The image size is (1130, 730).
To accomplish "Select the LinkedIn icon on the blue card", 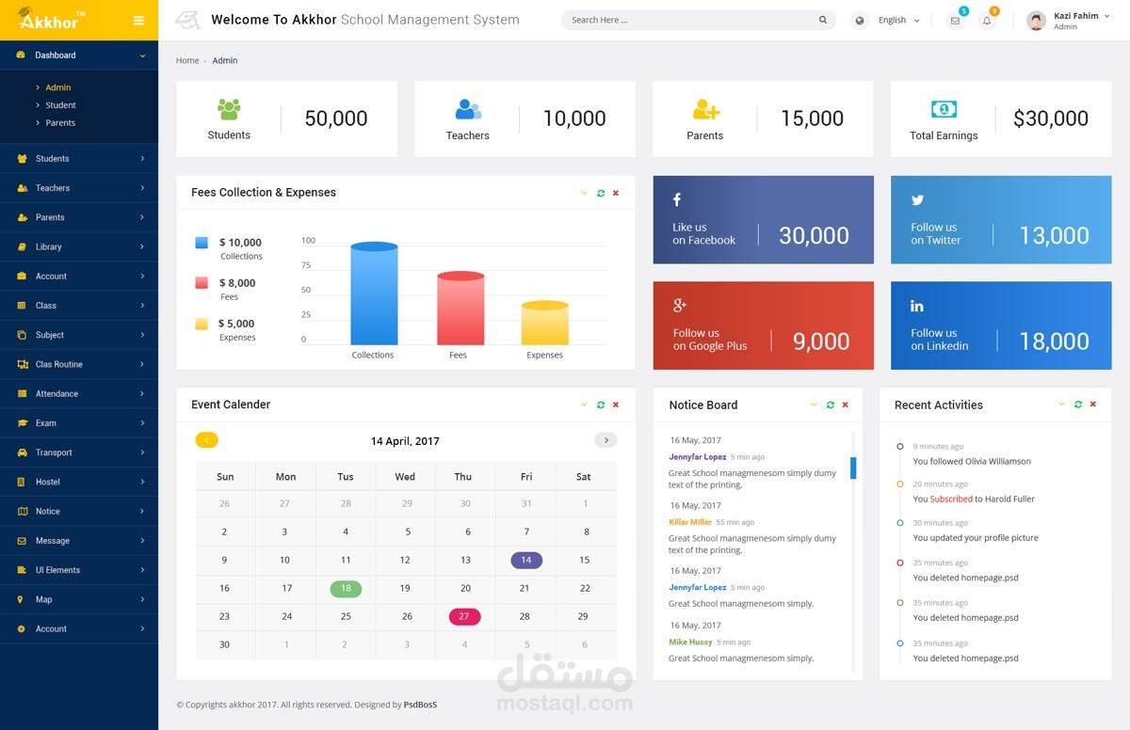I will click(x=914, y=305).
